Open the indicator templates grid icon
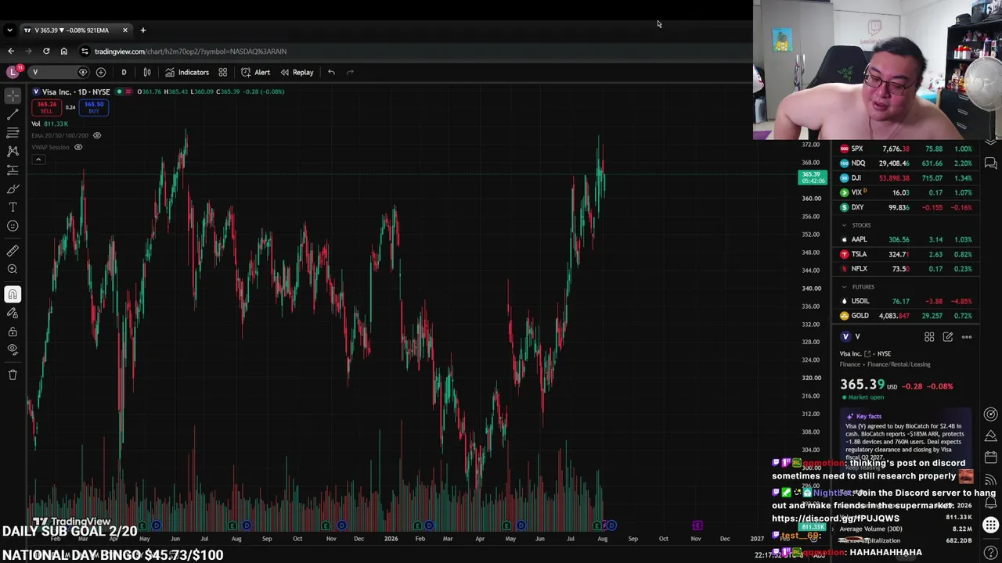 click(223, 72)
